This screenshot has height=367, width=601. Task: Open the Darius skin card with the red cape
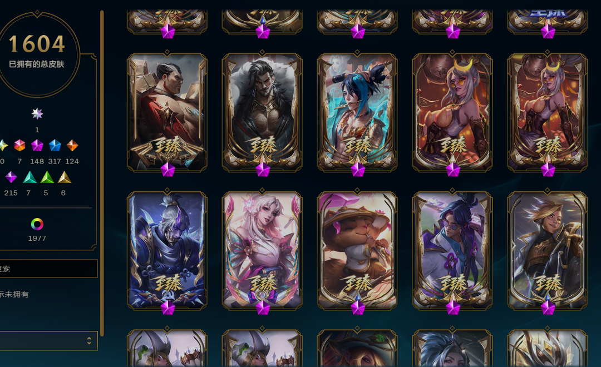(167, 112)
